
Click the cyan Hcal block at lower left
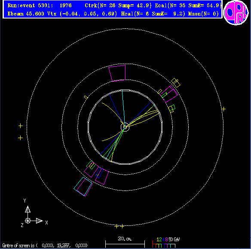[x=83, y=186]
